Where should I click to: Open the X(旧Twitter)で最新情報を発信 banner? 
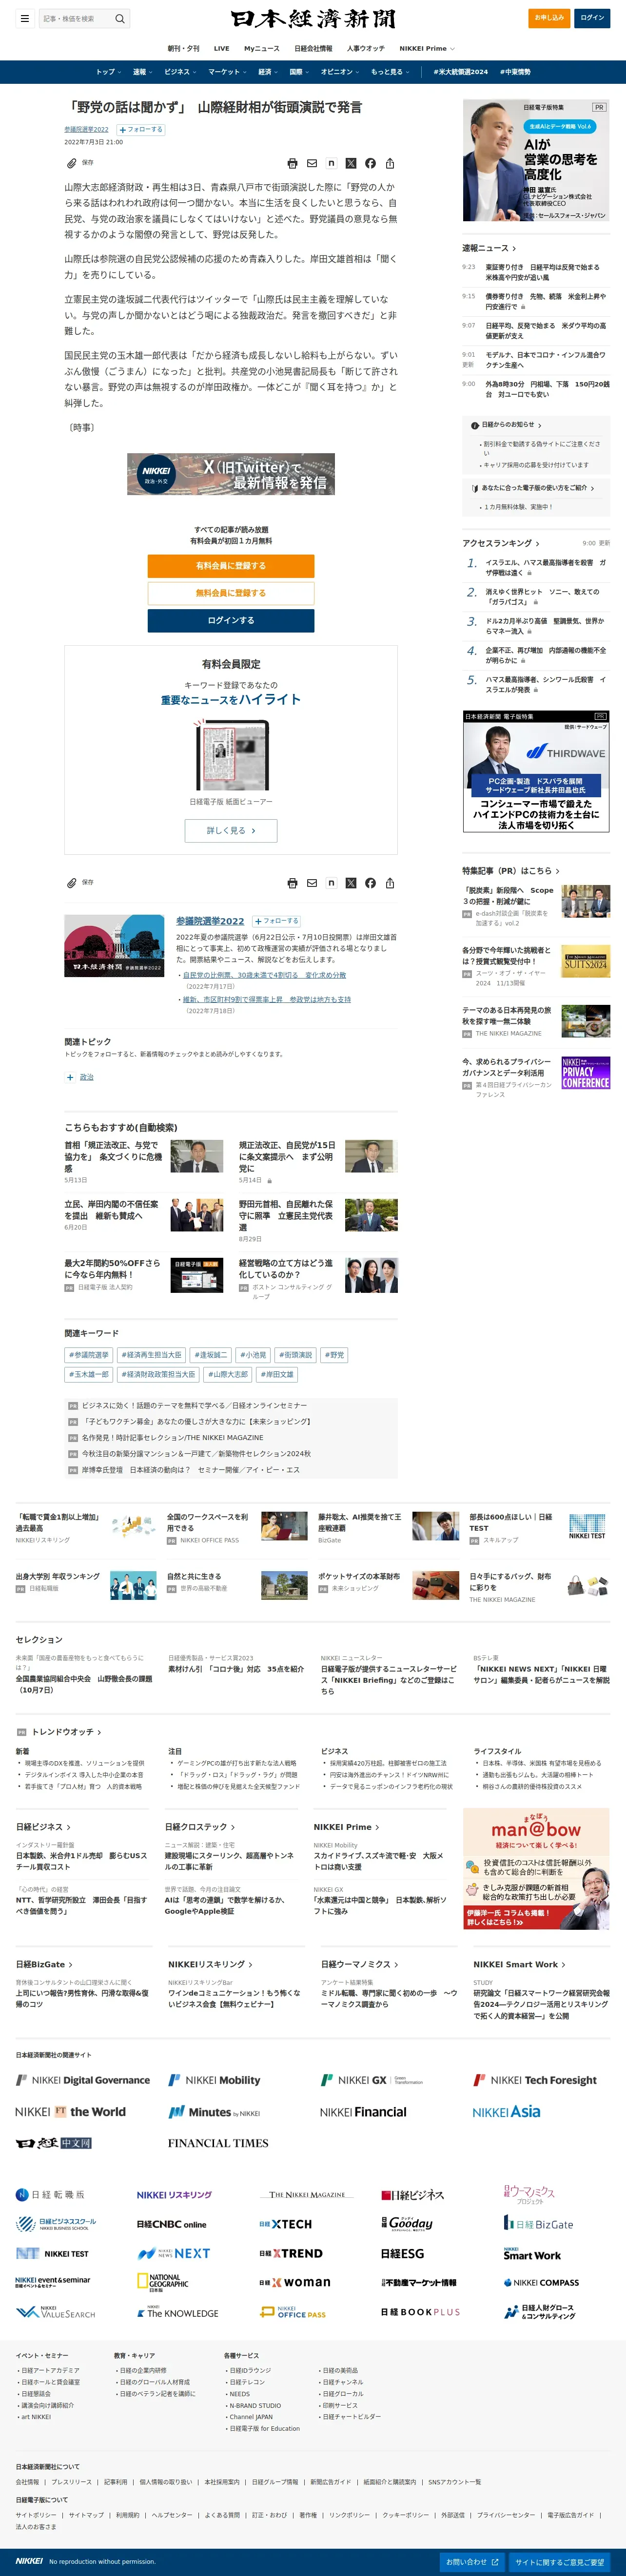[231, 474]
